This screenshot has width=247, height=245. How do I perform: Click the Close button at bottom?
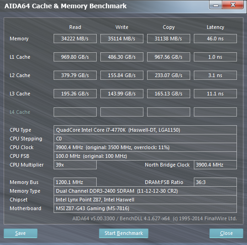[x=226, y=233]
